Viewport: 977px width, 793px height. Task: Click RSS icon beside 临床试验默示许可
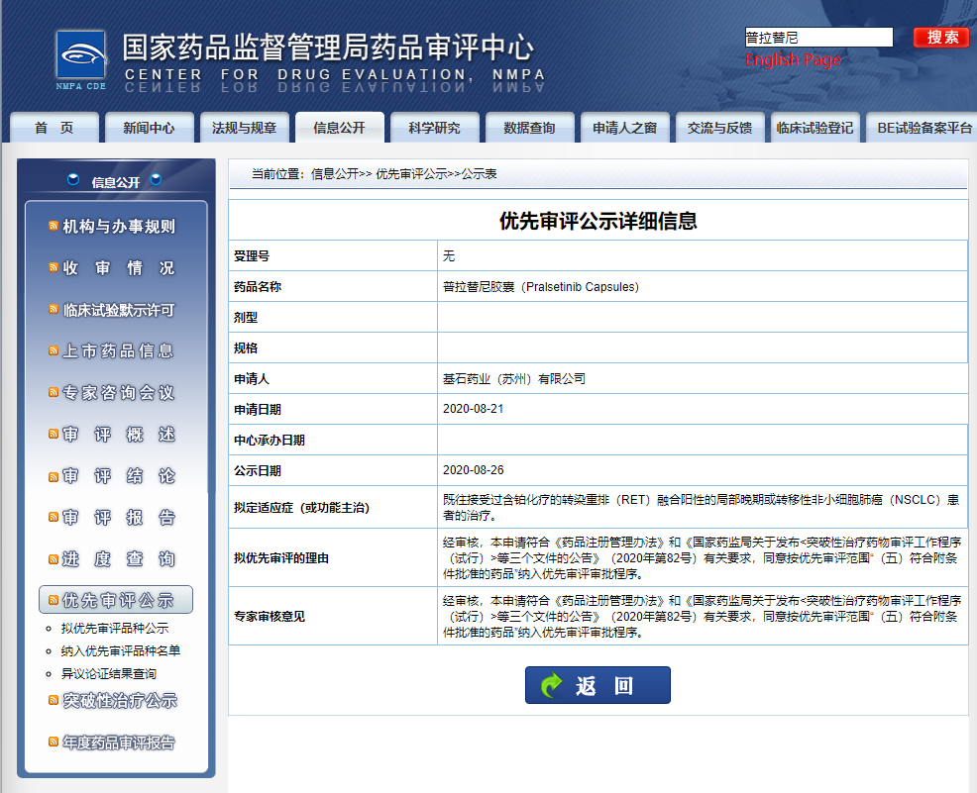54,310
